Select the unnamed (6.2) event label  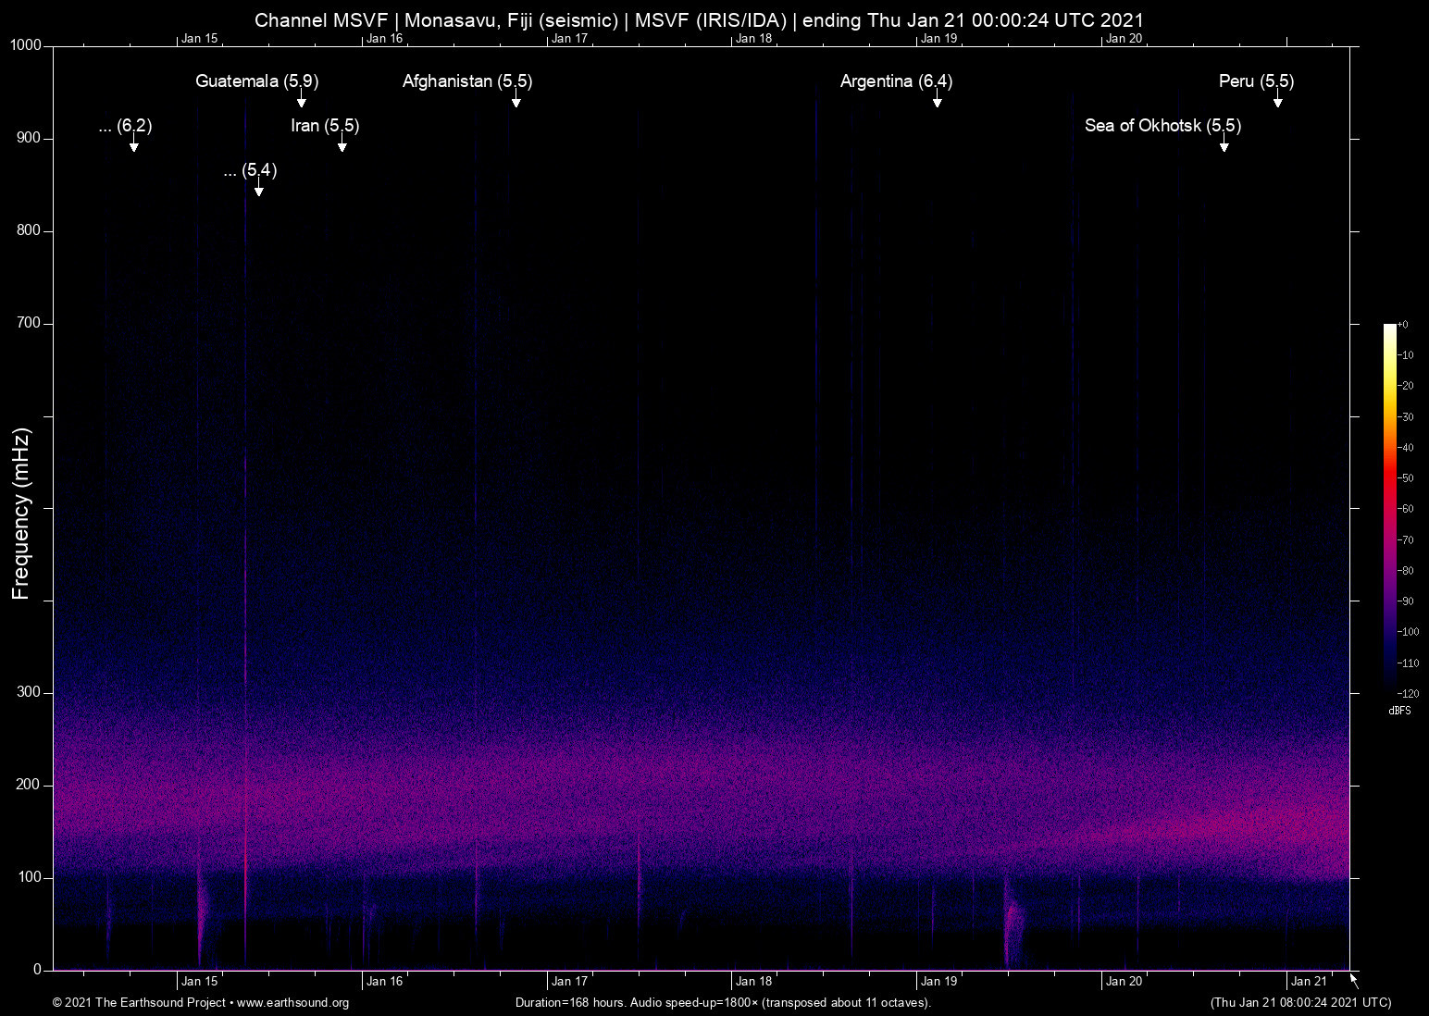(x=125, y=126)
